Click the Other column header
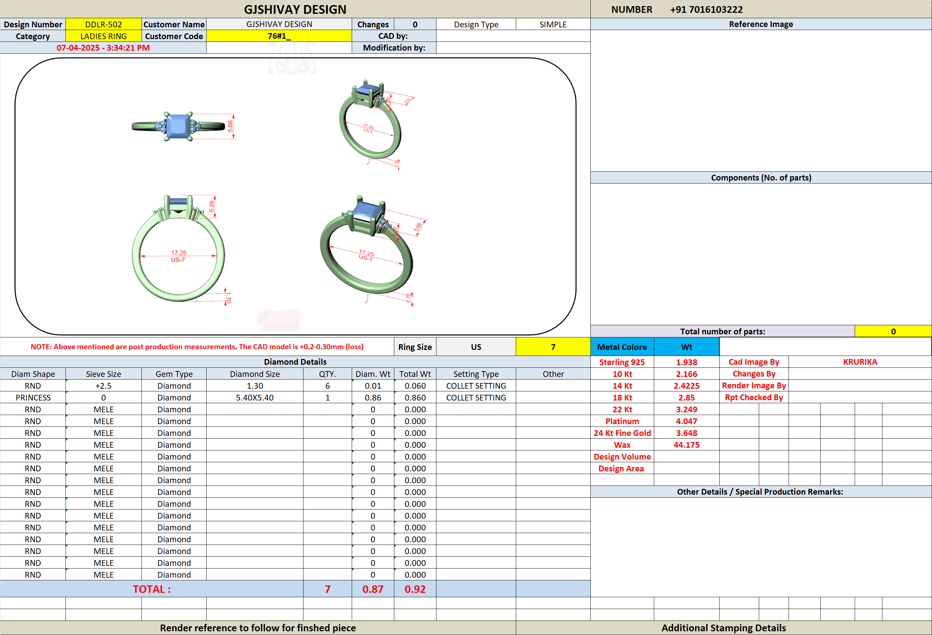 pyautogui.click(x=553, y=374)
